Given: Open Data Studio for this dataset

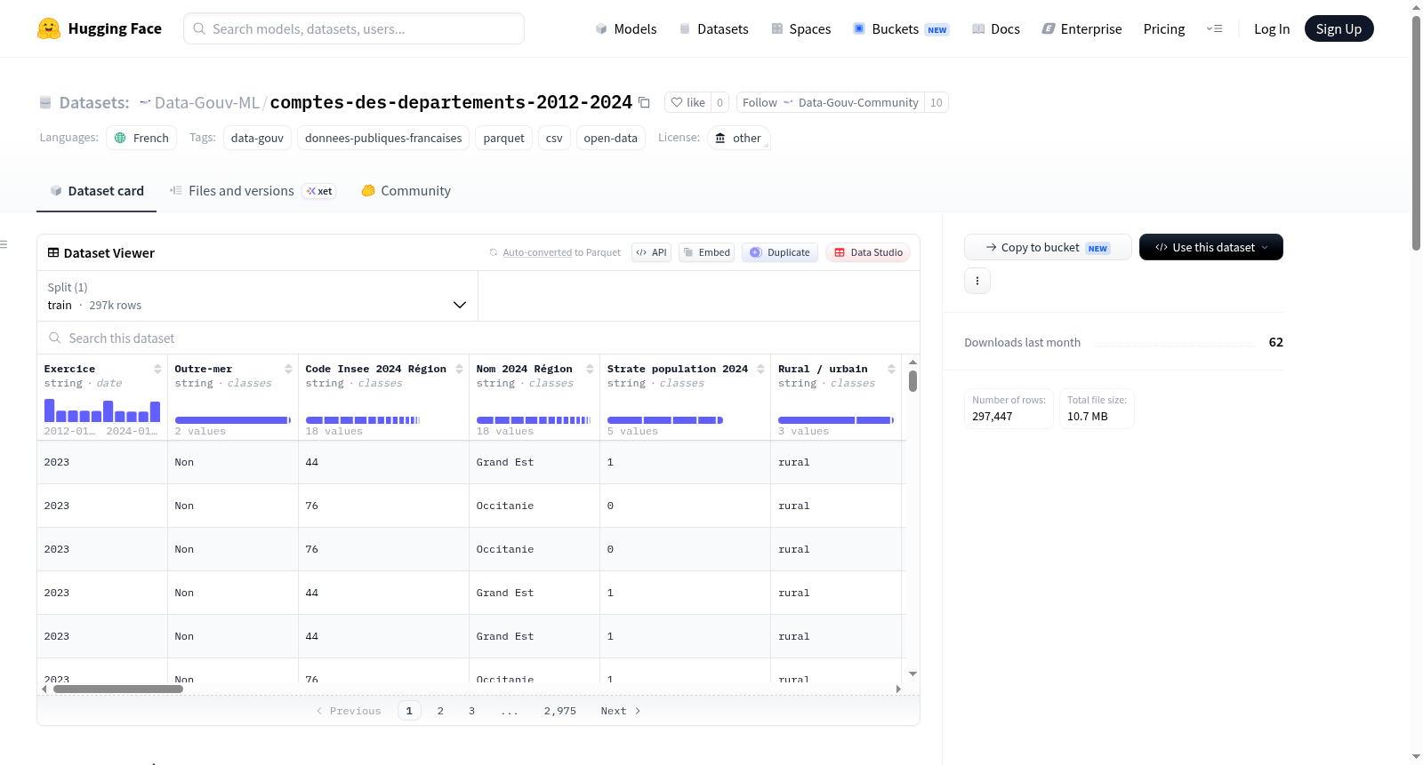Looking at the screenshot, I should [x=868, y=252].
